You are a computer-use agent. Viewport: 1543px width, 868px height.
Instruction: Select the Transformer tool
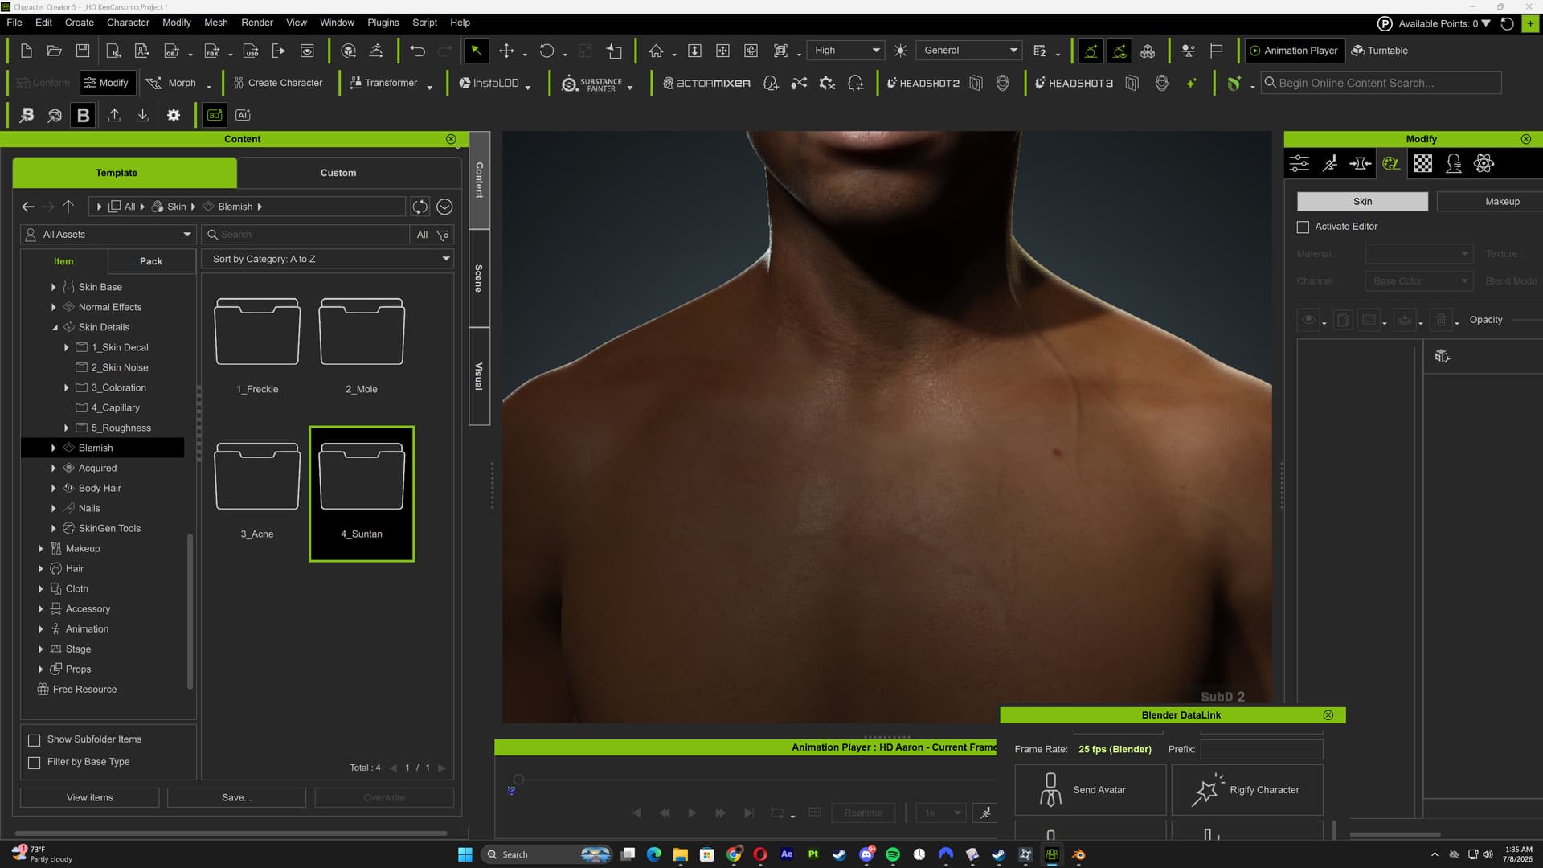[383, 83]
